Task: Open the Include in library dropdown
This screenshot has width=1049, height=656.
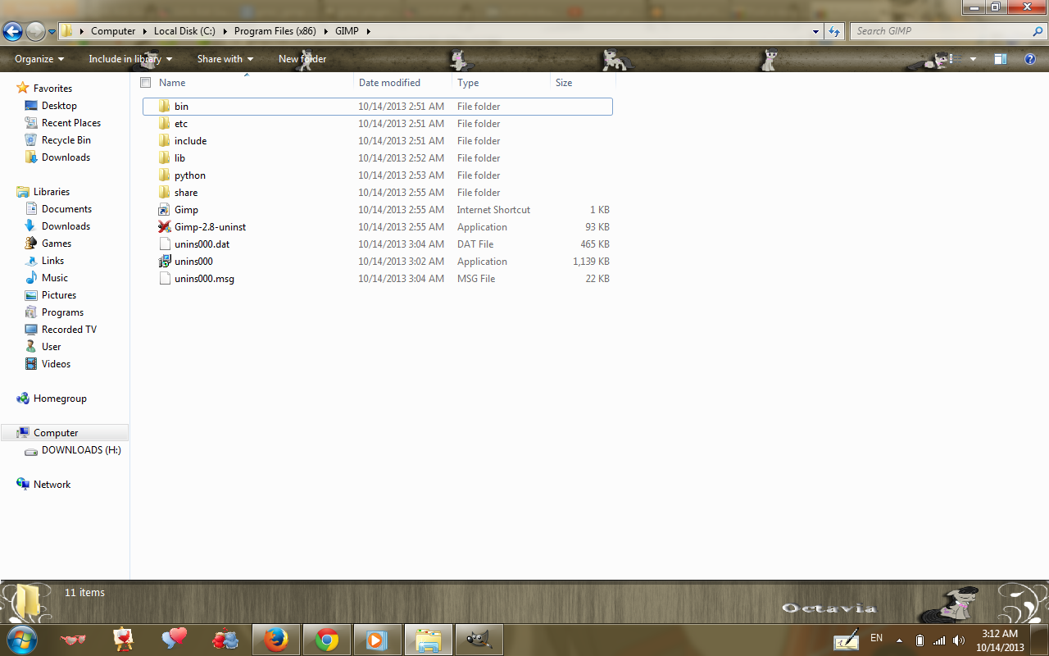Action: pyautogui.click(x=130, y=59)
